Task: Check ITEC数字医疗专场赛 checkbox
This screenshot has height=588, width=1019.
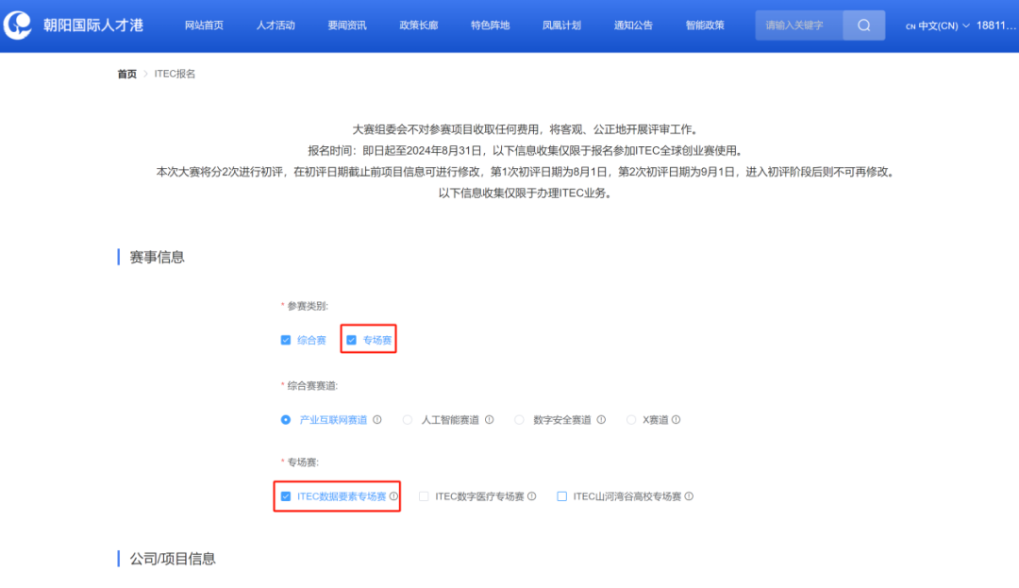Action: 424,496
